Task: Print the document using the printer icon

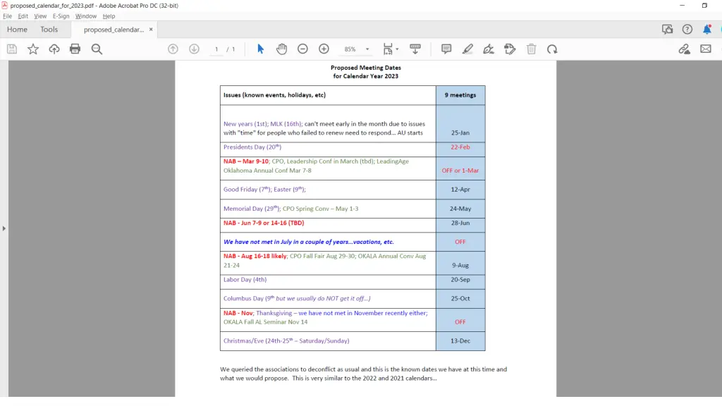Action: point(75,49)
